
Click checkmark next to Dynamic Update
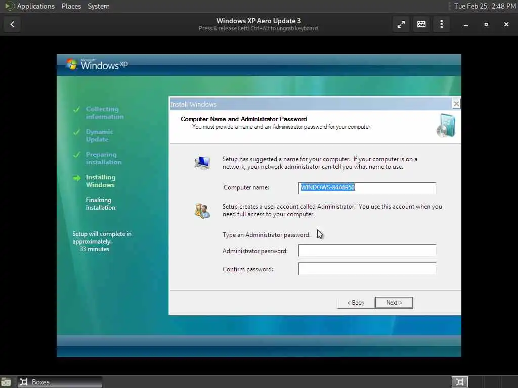coord(76,132)
